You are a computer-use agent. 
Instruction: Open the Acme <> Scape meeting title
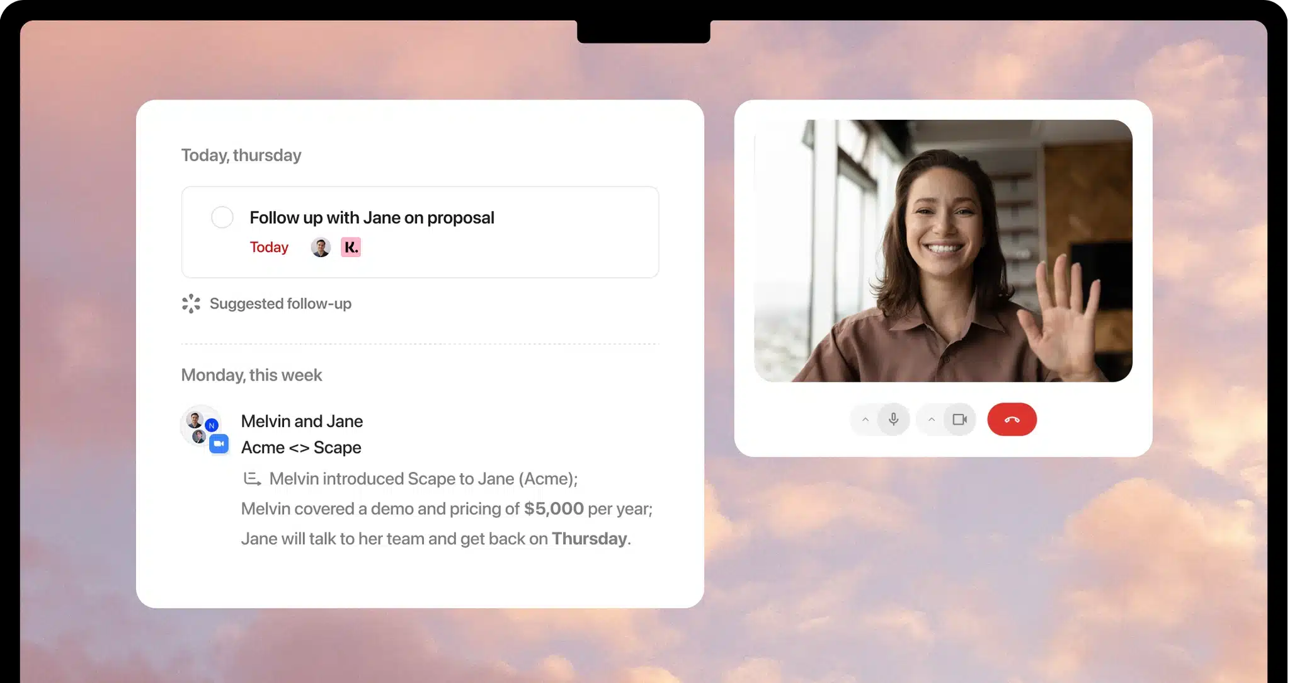(301, 447)
